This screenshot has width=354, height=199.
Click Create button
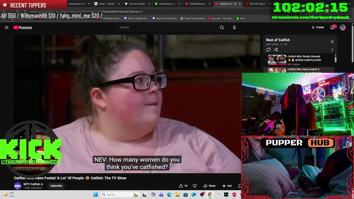[317, 27]
